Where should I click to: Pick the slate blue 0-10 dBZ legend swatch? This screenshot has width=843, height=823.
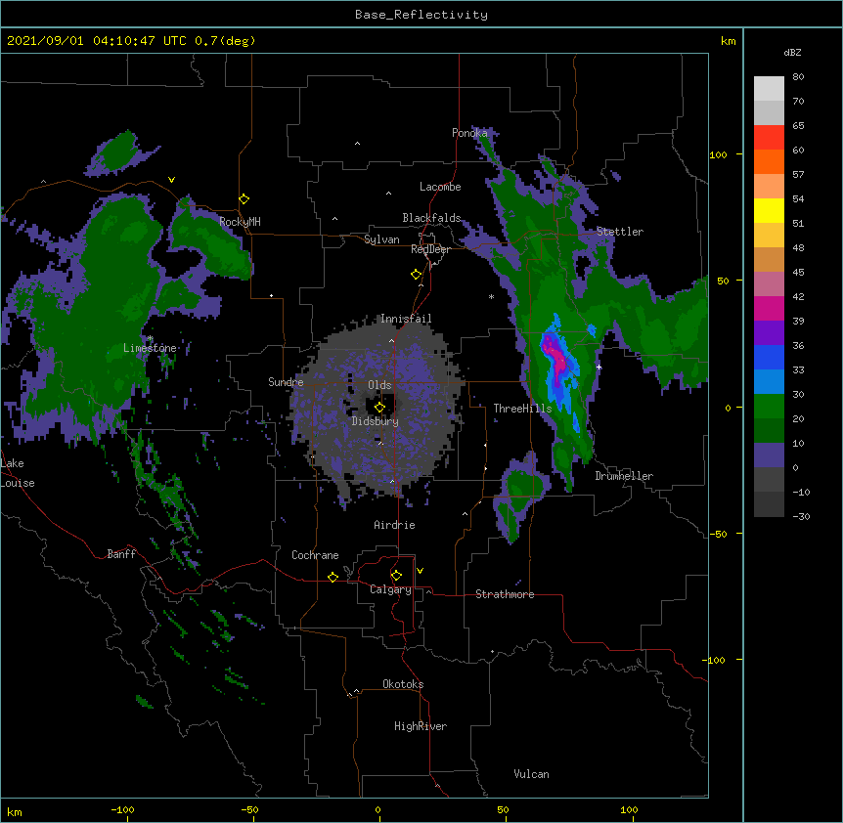click(769, 455)
